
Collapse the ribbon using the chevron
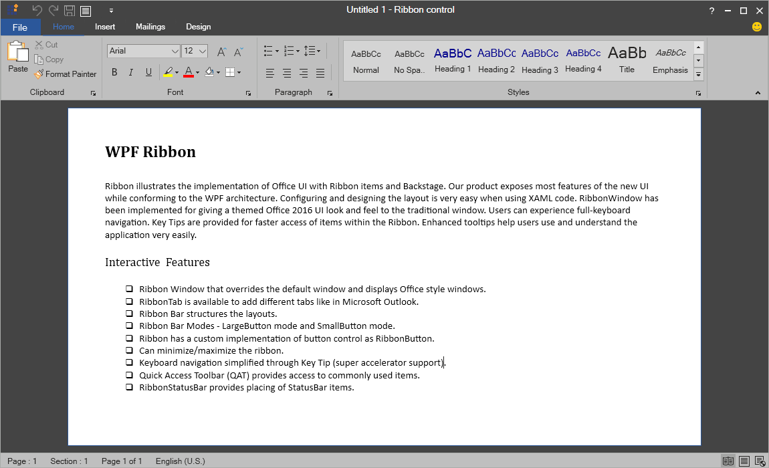(x=758, y=92)
